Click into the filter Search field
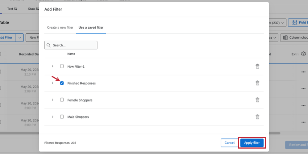308x154 pixels. 74,45
